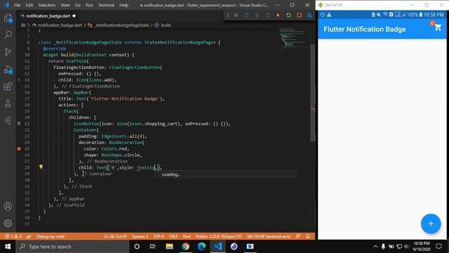This screenshot has width=449, height=253.
Task: Change indentation via Spaces: 2
Action: coord(140,236)
